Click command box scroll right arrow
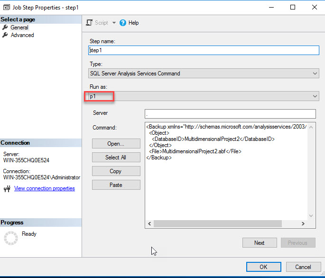Screen dimensions: 325x278 pos(303,224)
